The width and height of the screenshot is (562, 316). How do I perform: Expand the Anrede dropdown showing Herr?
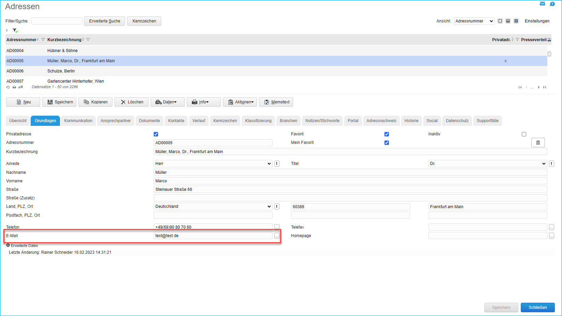tap(213, 164)
